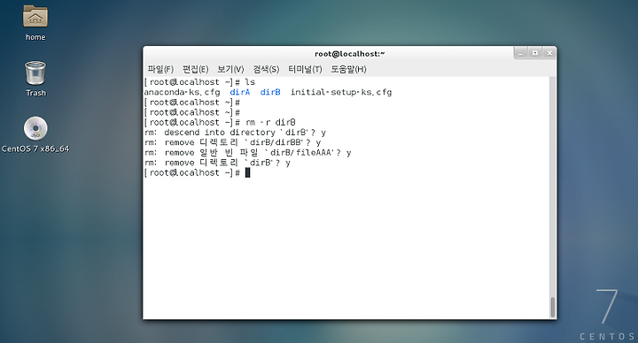Click the terminal's vertical scrollbar thumb

click(x=553, y=308)
